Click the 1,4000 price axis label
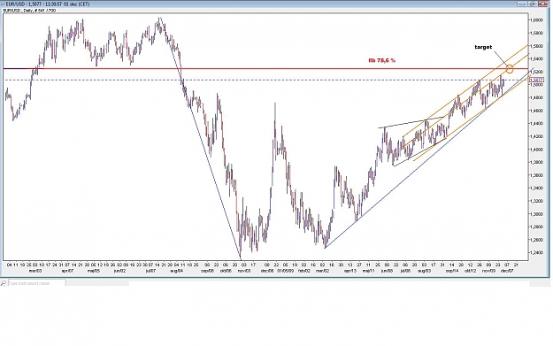 click(x=536, y=150)
